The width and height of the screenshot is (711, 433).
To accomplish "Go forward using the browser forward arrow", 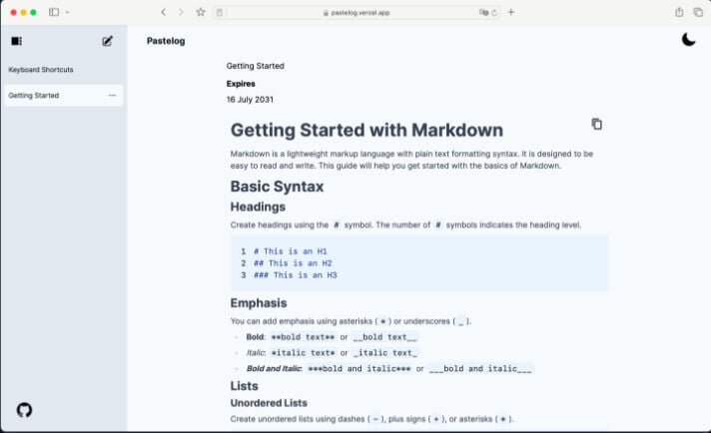I will pyautogui.click(x=181, y=12).
